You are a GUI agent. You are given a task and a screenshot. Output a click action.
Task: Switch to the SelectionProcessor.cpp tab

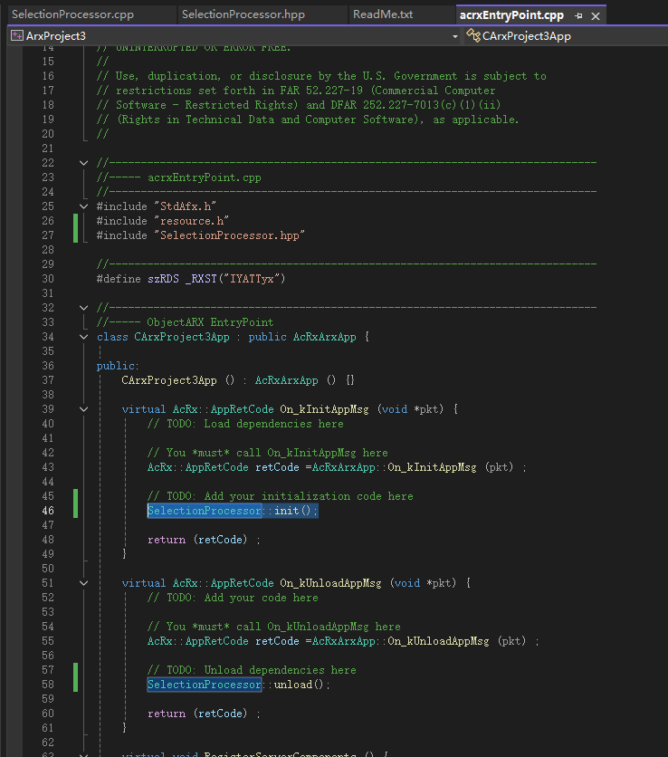tap(72, 14)
